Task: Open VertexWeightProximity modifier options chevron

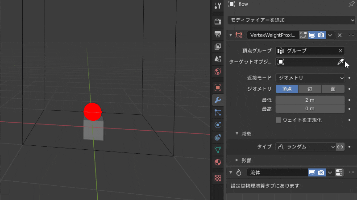Action: pyautogui.click(x=330, y=35)
